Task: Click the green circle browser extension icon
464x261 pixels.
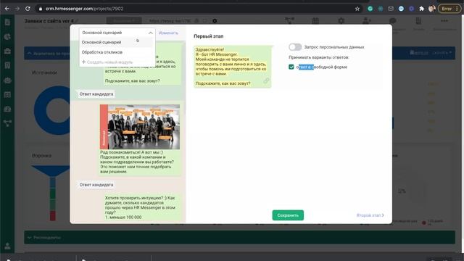Action: (370, 9)
